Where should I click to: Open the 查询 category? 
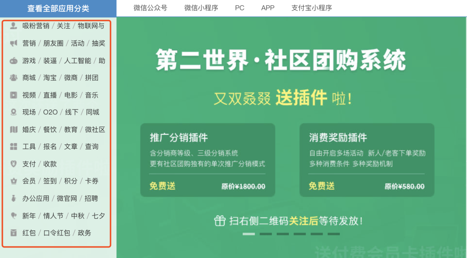pyautogui.click(x=92, y=147)
